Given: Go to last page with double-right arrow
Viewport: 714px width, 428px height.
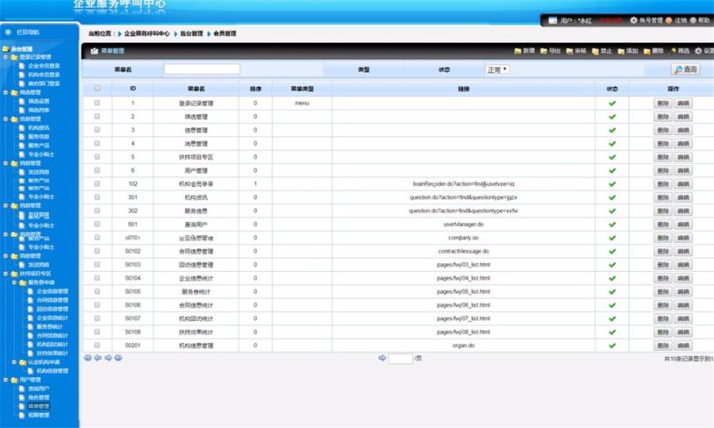Looking at the screenshot, I should [118, 358].
